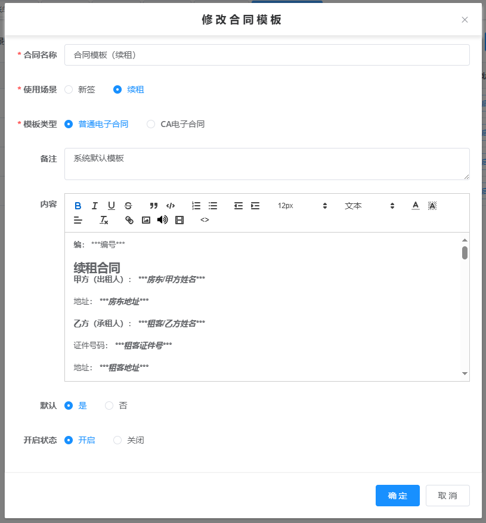Select 关闭 for the enable status

click(x=117, y=440)
